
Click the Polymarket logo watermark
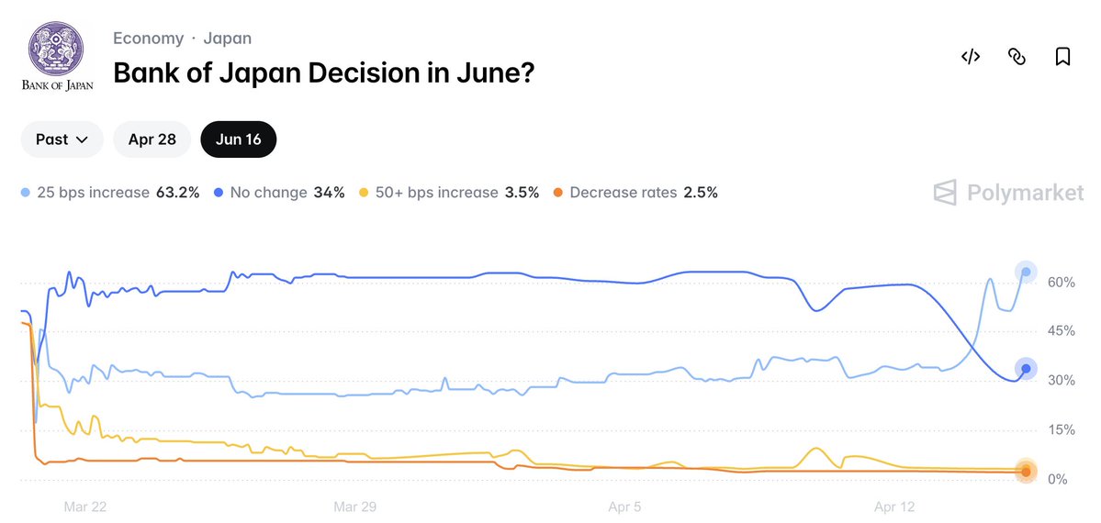(1008, 193)
